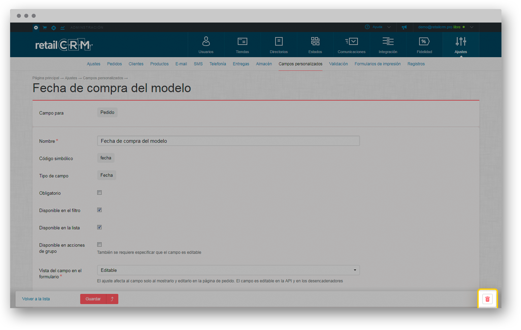Open the Vista del campo Editable dropdown

pos(228,270)
